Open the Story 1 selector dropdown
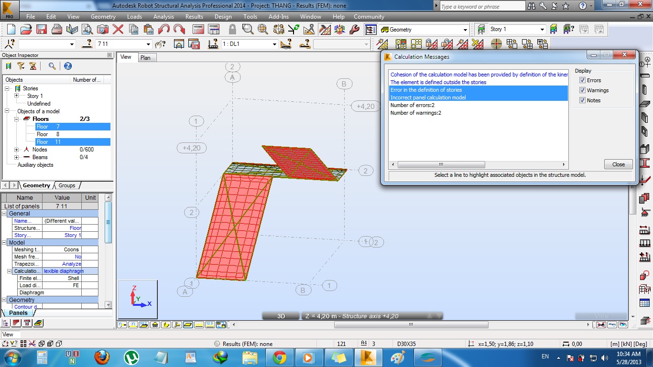The image size is (653, 367). [x=542, y=29]
